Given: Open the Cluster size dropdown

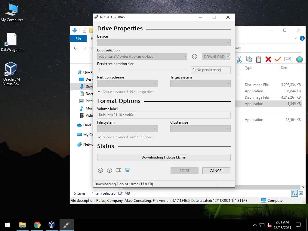Looking at the screenshot, I should (x=200, y=129).
